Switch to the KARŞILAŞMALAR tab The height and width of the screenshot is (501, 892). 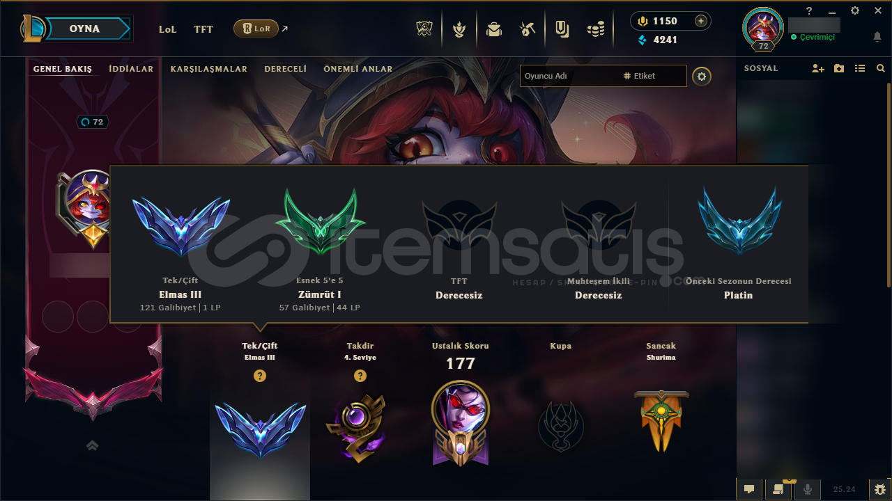coord(209,69)
